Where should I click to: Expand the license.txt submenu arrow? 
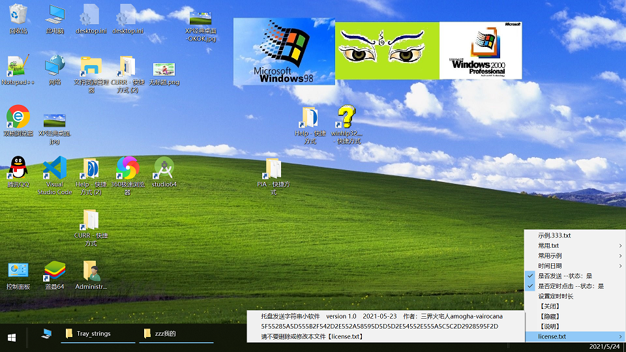point(620,336)
